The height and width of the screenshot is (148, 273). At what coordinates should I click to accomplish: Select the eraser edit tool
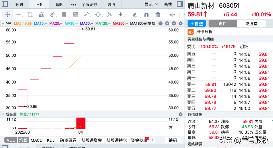pyautogui.click(x=135, y=15)
